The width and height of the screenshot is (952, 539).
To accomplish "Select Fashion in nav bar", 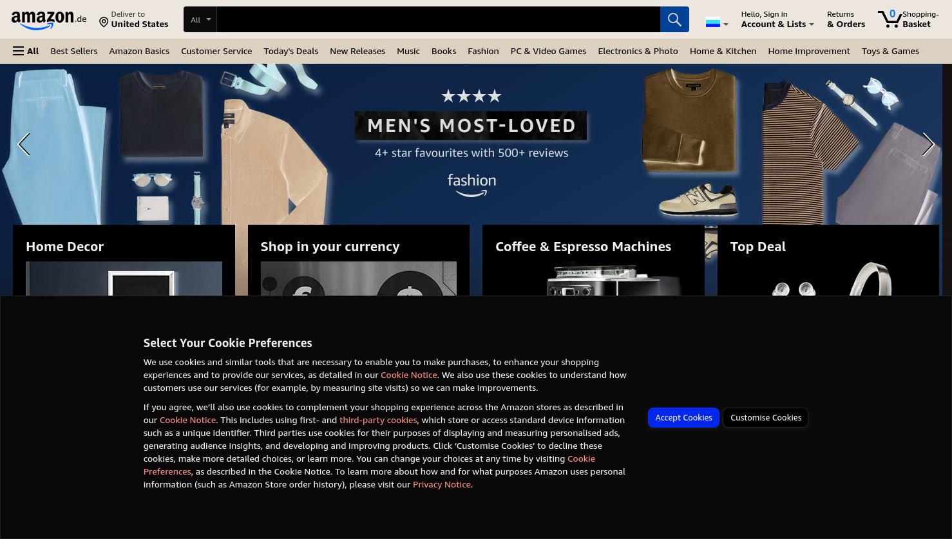I will pyautogui.click(x=483, y=51).
